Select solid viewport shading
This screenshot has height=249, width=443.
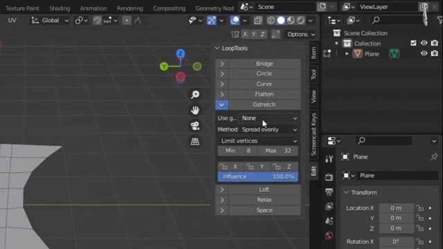coord(281,20)
